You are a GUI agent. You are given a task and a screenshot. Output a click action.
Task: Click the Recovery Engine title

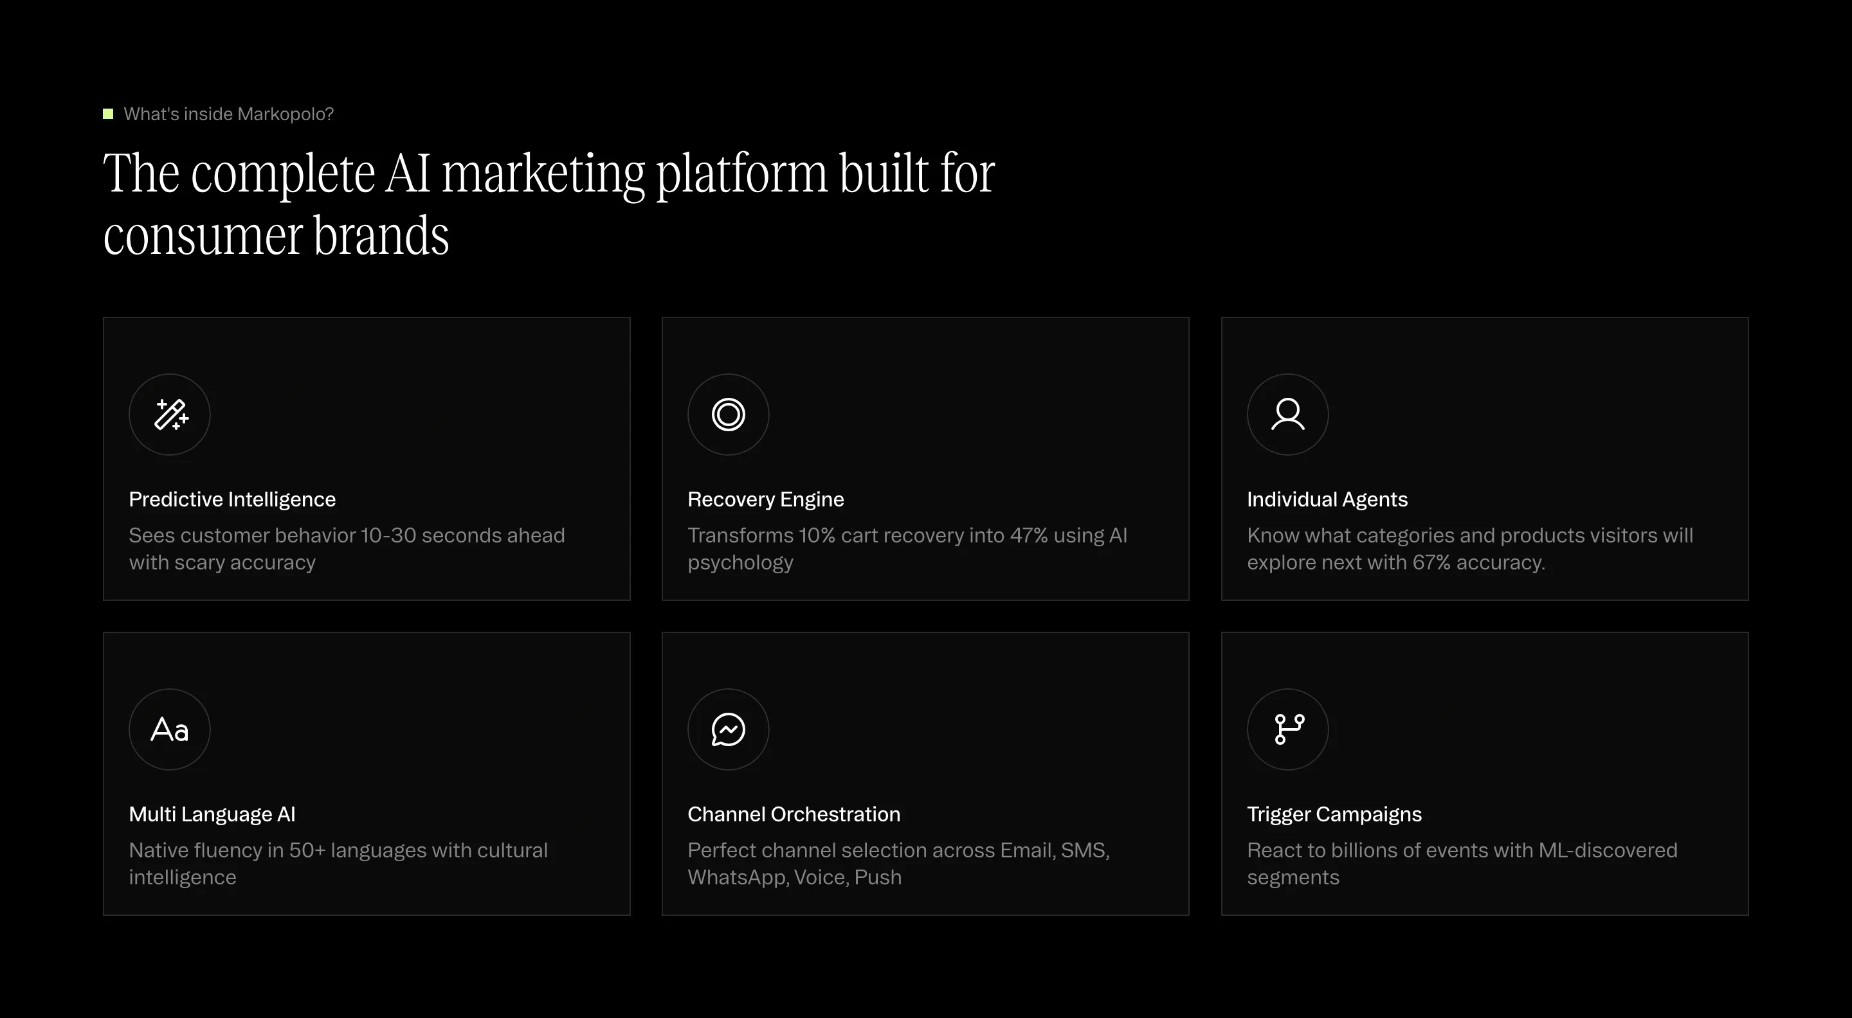765,499
